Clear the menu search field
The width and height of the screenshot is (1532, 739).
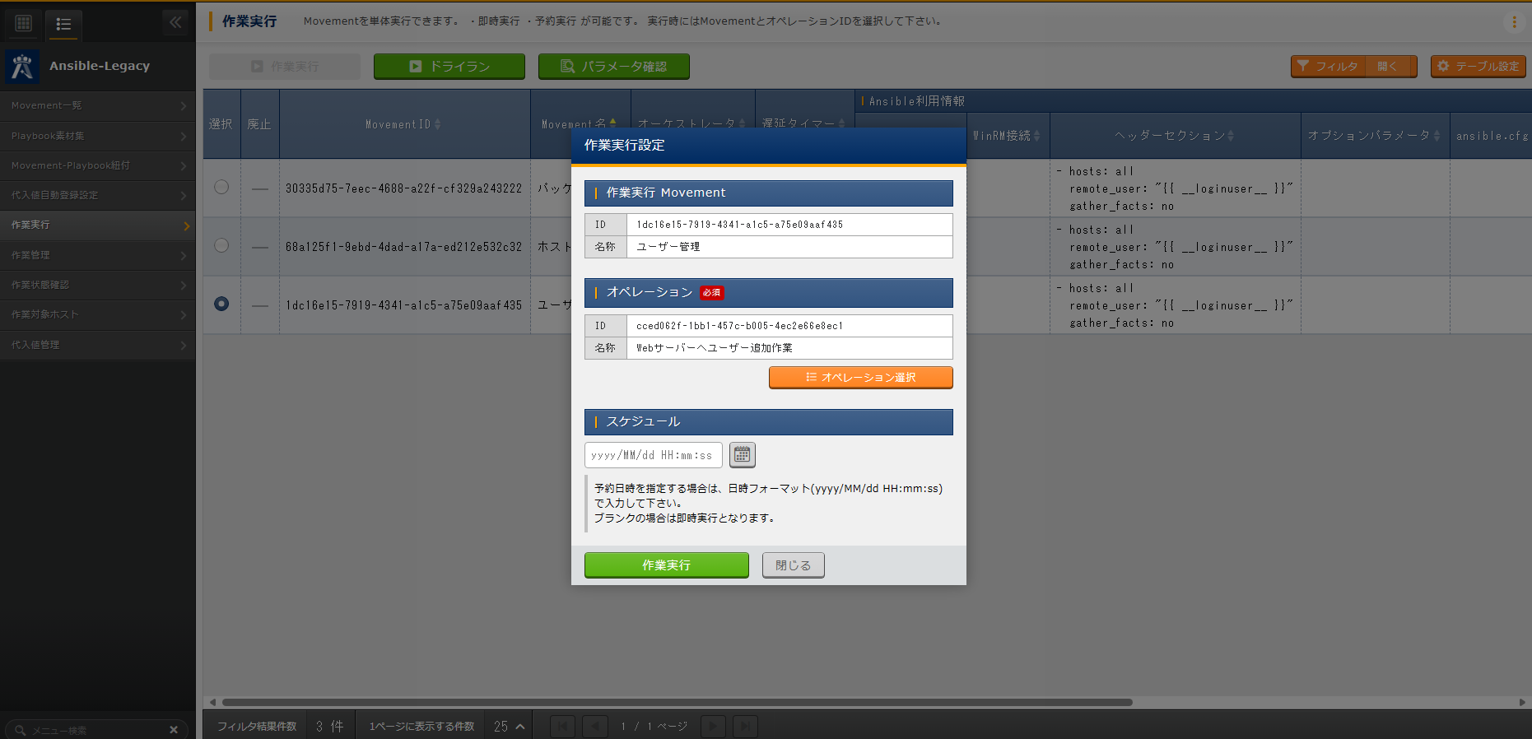pos(174,730)
